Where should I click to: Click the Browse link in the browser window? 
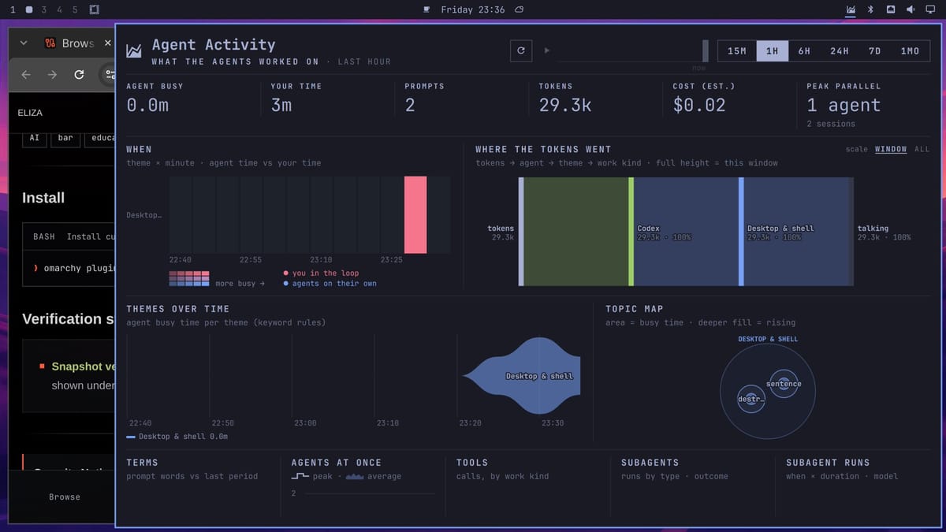click(65, 497)
